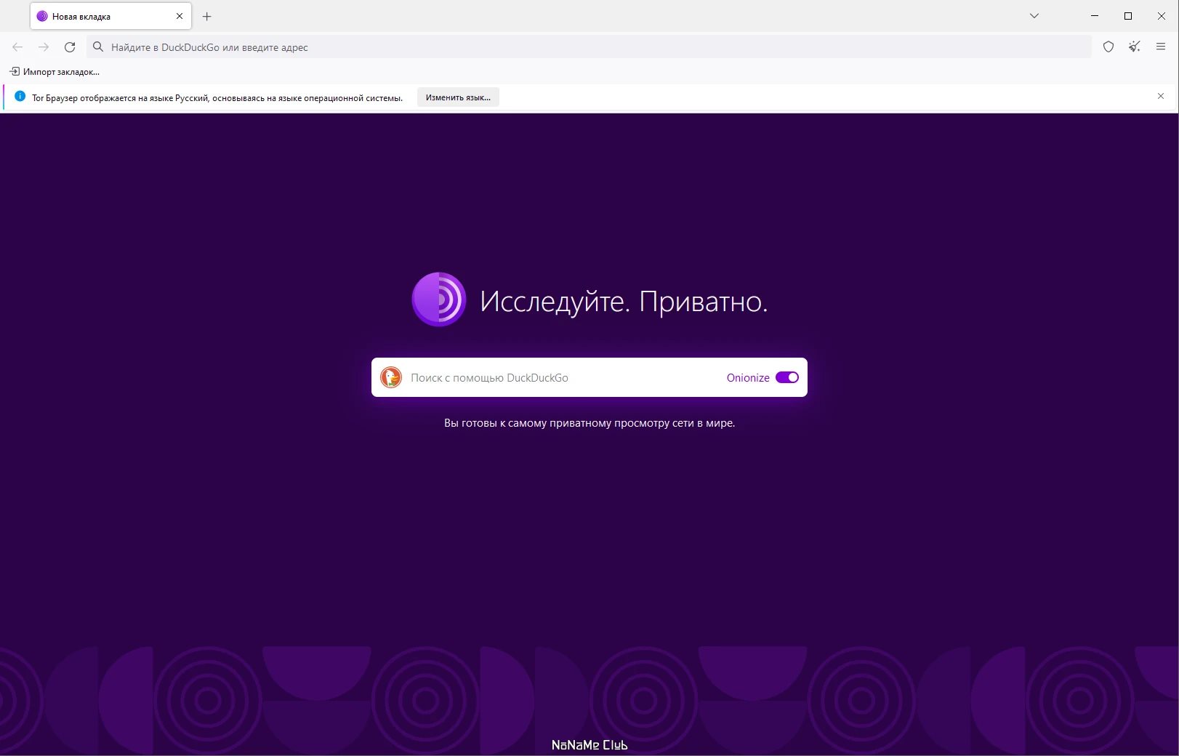Focus the address bar field

[589, 47]
